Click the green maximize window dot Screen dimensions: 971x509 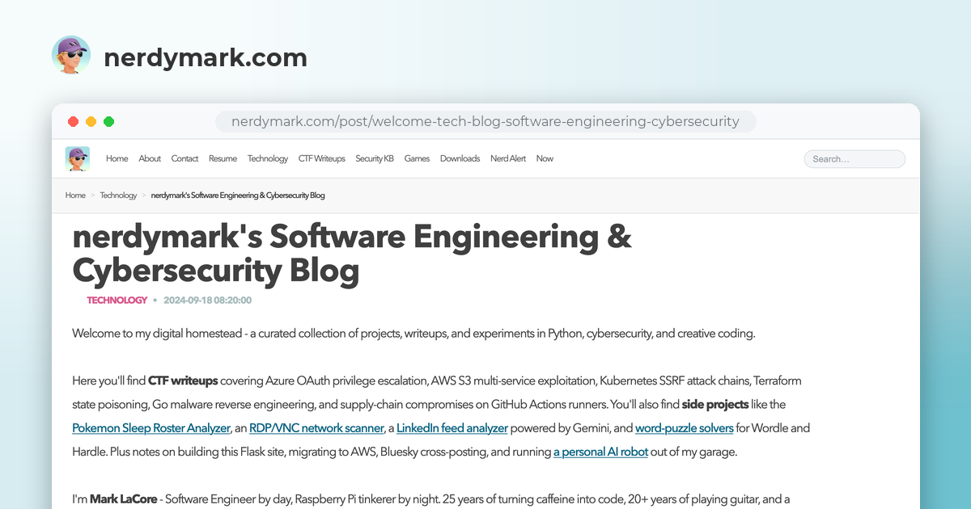(x=108, y=122)
